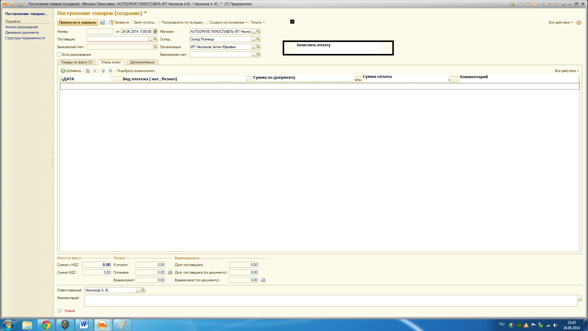Open Google Chrome from the taskbar
The width and height of the screenshot is (588, 331).
coord(46,325)
